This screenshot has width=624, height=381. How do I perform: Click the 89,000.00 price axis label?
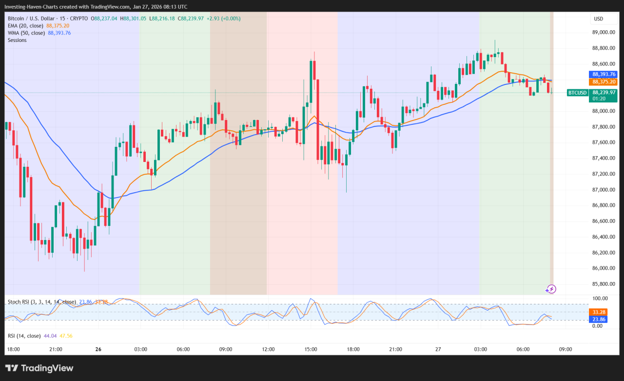[603, 32]
